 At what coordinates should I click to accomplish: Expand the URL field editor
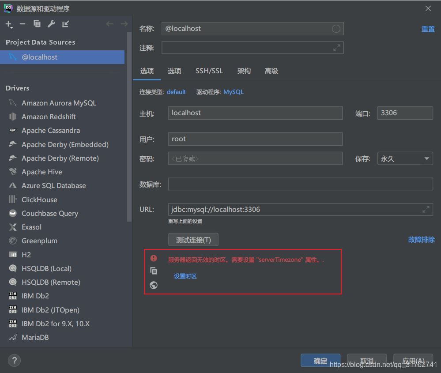pos(426,209)
